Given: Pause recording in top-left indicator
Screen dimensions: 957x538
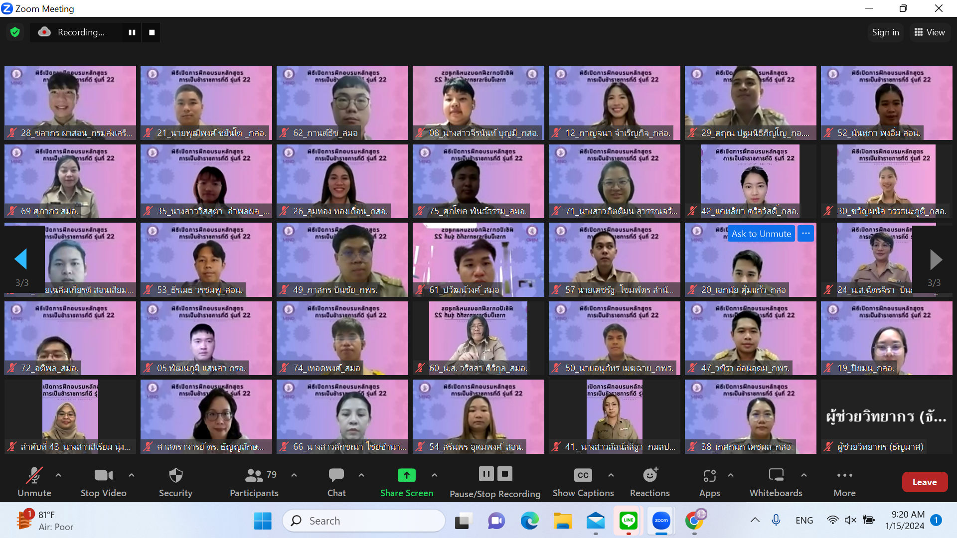Looking at the screenshot, I should point(132,32).
